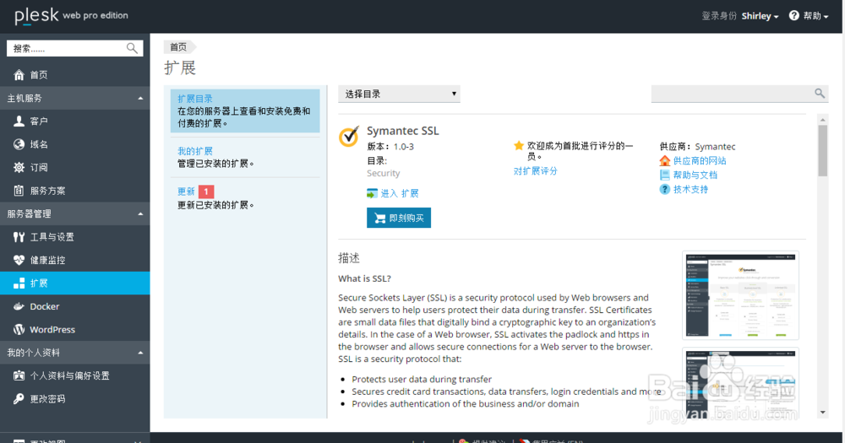Click the 首页 breadcrumb
This screenshot has width=845, height=443.
click(x=178, y=46)
